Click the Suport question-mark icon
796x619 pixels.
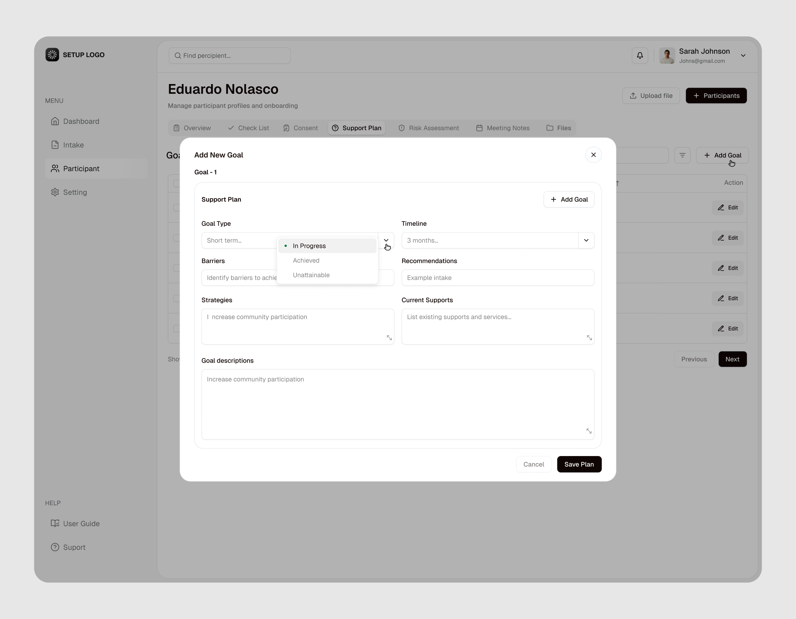tap(55, 547)
